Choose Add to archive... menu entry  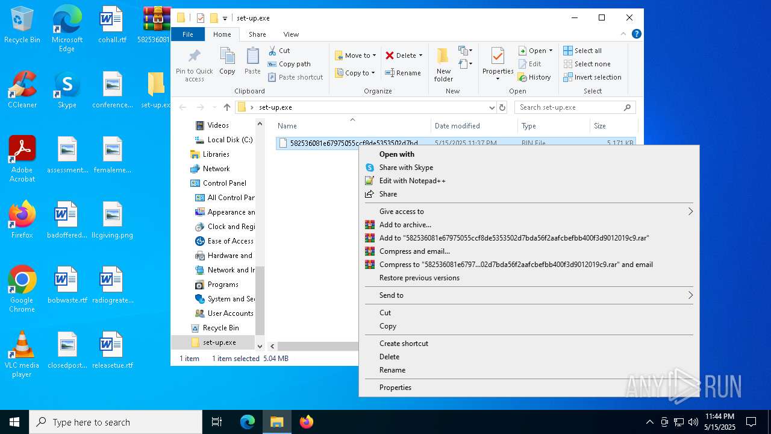coord(529,225)
